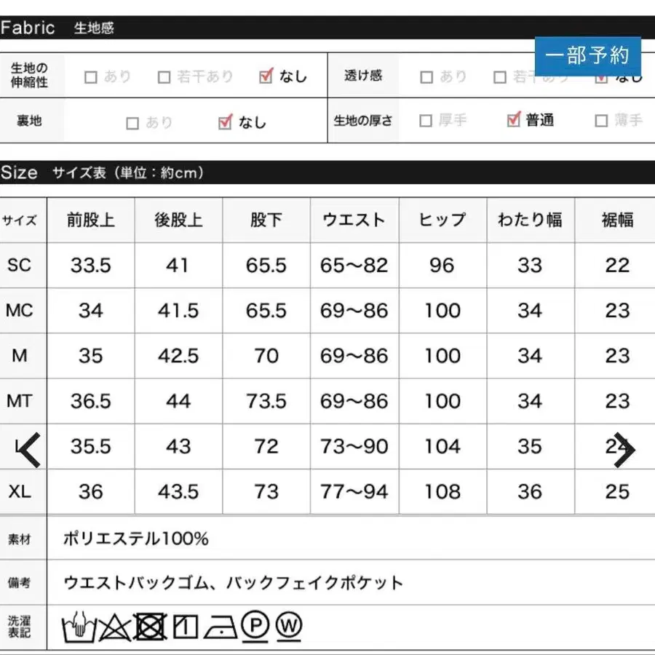This screenshot has height=655, width=655.
Task: Click the right arrow to see more sizes
Action: pos(624,449)
